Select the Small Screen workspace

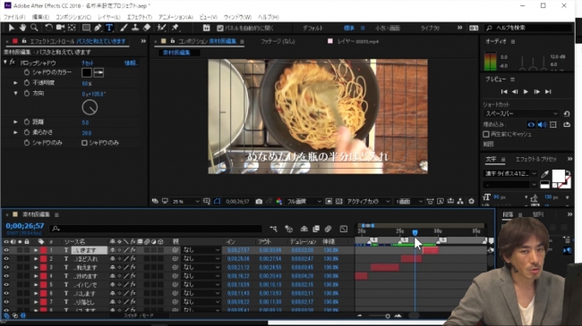point(387,29)
